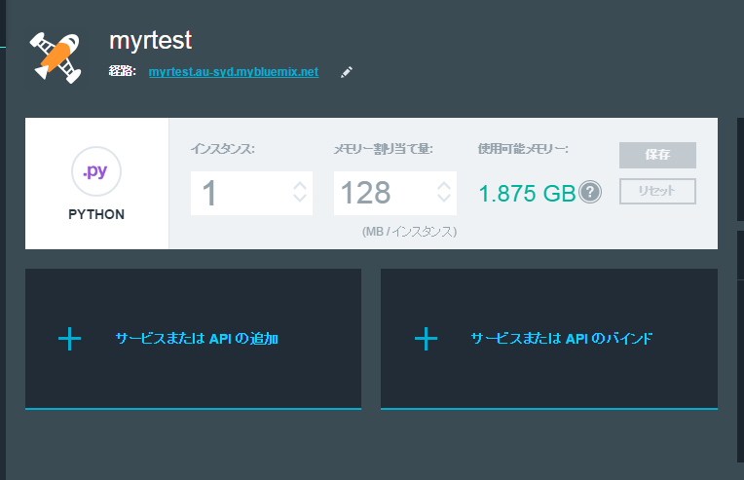Click the myrtest application title
Screen dimensions: 744x480
(x=150, y=41)
